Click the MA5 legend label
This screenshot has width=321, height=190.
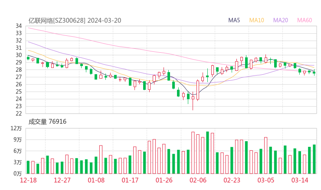[234, 20]
